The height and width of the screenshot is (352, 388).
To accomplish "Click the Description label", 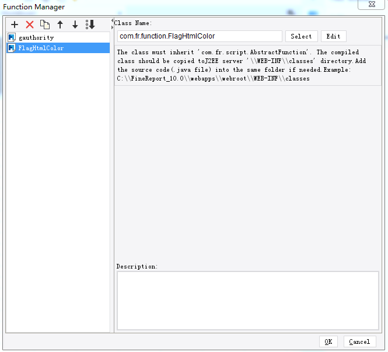I will tap(137, 266).
